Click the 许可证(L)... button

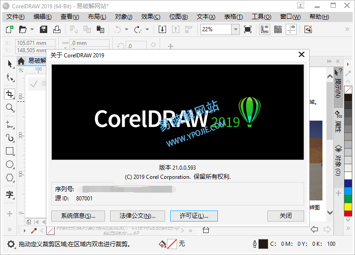coord(194,216)
